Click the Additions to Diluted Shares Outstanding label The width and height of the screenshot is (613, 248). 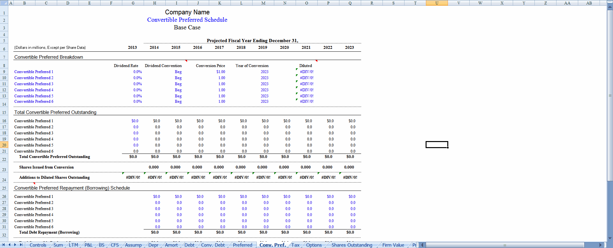[x=54, y=177]
